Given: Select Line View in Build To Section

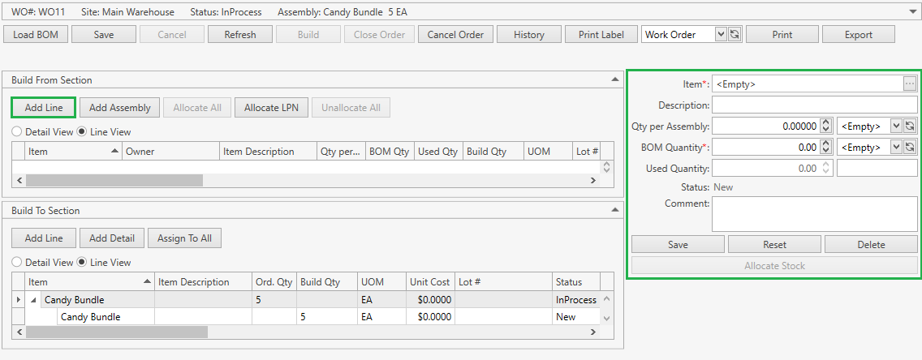Looking at the screenshot, I should pos(82,263).
